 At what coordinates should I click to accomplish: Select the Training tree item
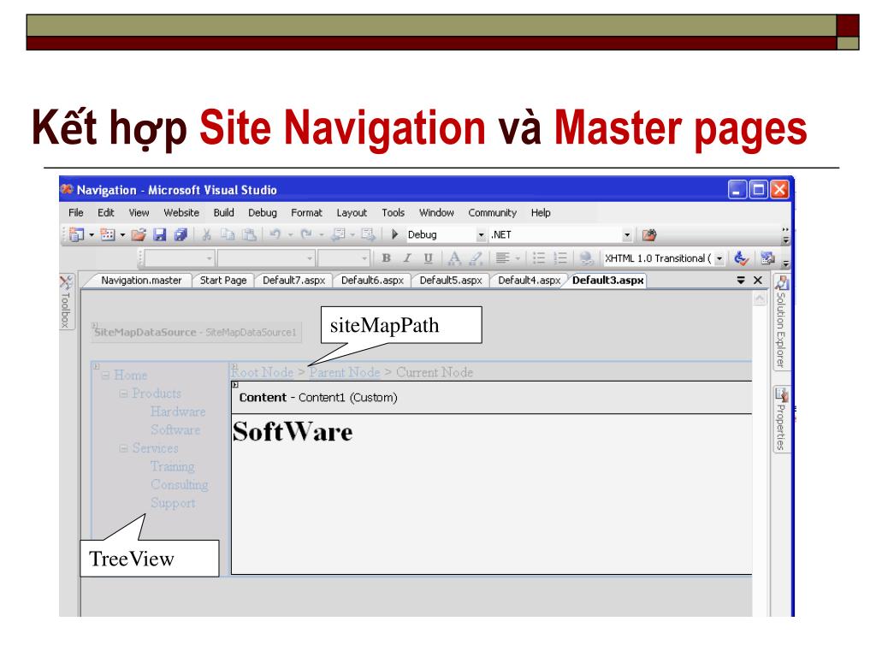pyautogui.click(x=173, y=466)
